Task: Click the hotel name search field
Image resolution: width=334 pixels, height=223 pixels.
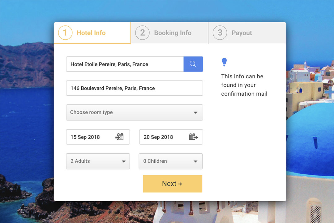Action: [125, 64]
